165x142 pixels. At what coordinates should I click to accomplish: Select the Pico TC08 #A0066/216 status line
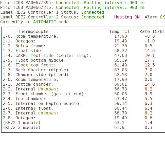(x=72, y=7)
